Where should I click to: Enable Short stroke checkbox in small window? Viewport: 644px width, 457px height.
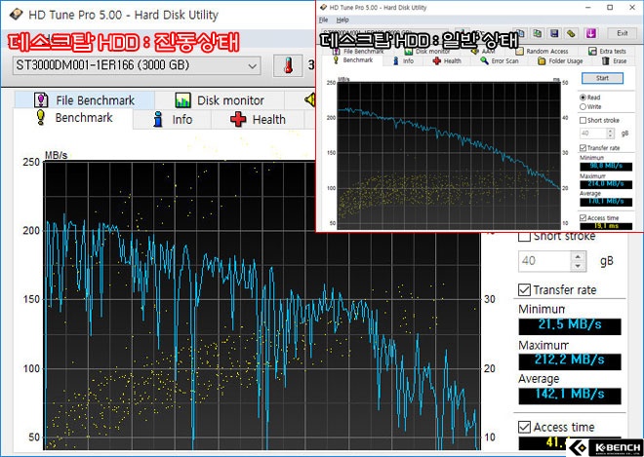point(583,120)
